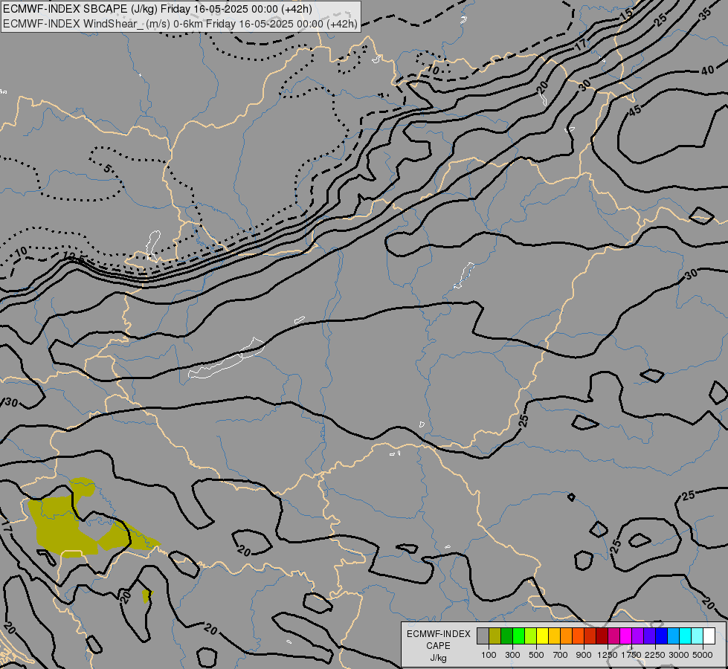
Task: Click the '100' legend tick label
Action: tap(489, 655)
